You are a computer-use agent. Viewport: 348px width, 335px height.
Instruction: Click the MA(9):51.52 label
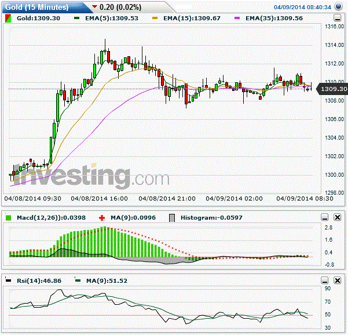(107, 281)
